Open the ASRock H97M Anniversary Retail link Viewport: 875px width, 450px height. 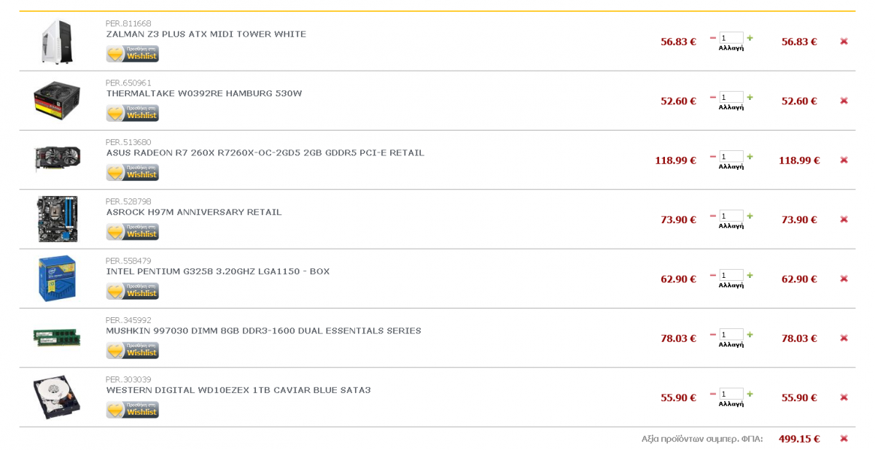[x=194, y=212]
